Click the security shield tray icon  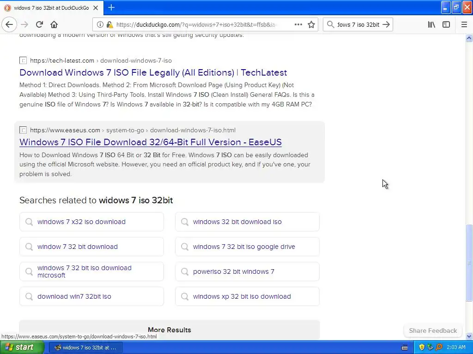point(422,348)
